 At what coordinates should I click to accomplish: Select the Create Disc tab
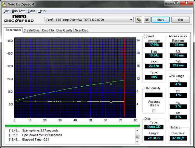(x=32, y=31)
